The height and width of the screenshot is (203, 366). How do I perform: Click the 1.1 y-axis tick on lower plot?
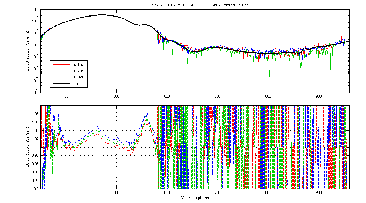tap(36, 106)
